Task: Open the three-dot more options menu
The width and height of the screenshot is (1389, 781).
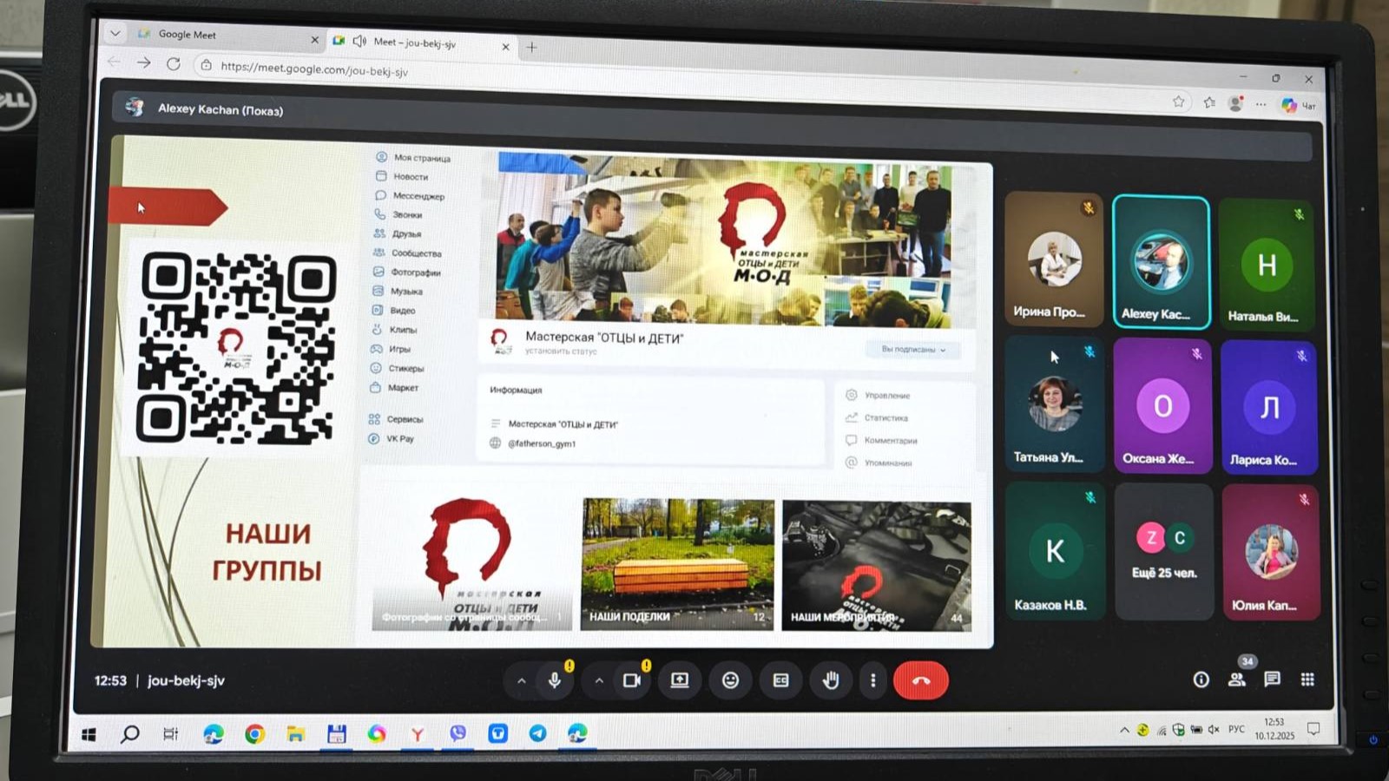Action: tap(872, 680)
